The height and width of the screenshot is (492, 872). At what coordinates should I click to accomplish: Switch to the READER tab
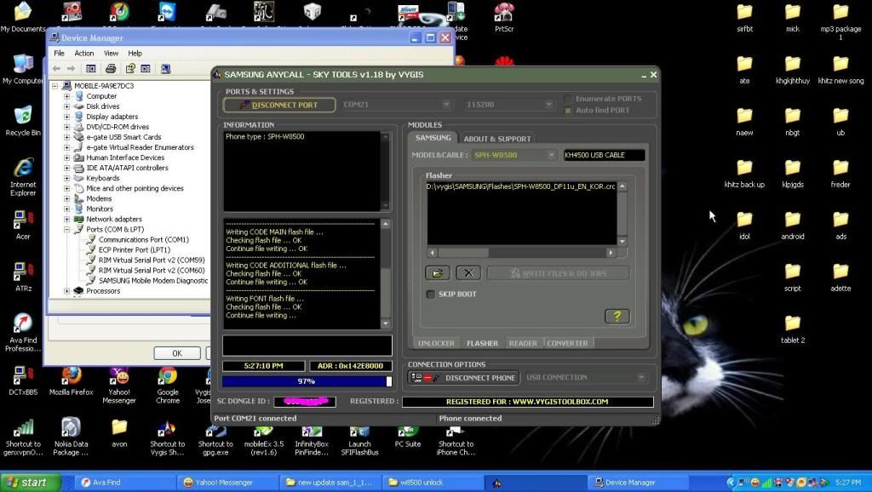click(x=523, y=343)
